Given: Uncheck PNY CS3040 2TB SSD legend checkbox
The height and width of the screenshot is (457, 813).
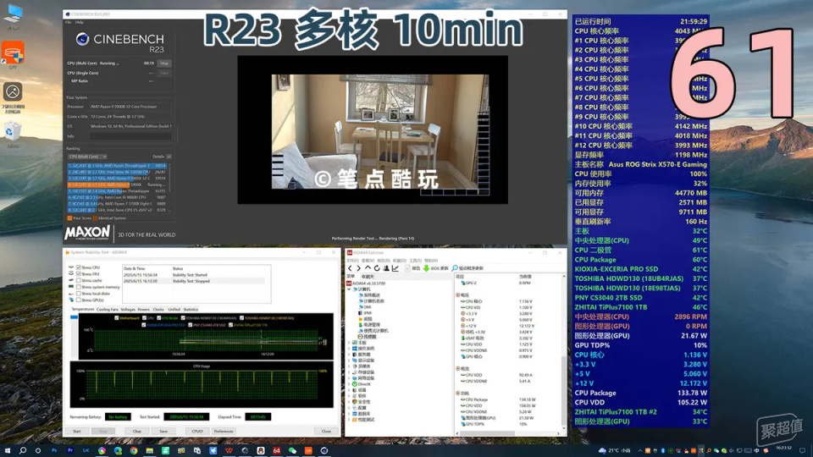Looking at the screenshot, I should point(191,325).
